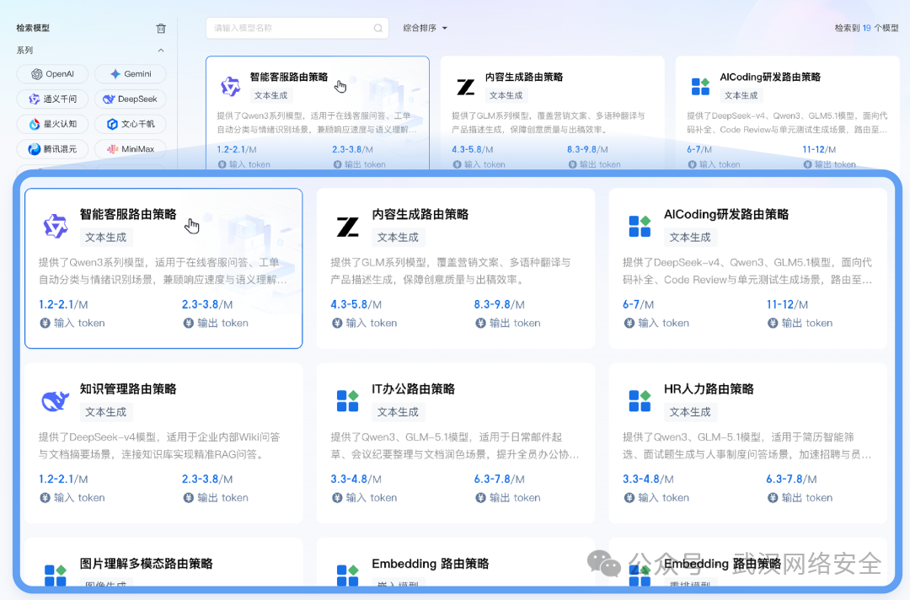Click the Qwen logo on the enlarged 智能客服路由策略 card

(56, 226)
